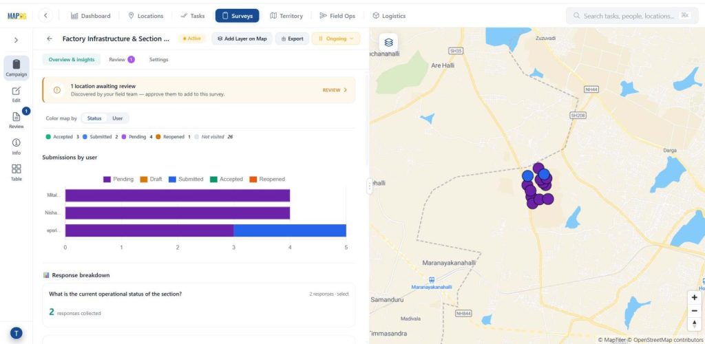Click the panel divider drag handle
Screen dimensions: 705x344
click(x=370, y=186)
